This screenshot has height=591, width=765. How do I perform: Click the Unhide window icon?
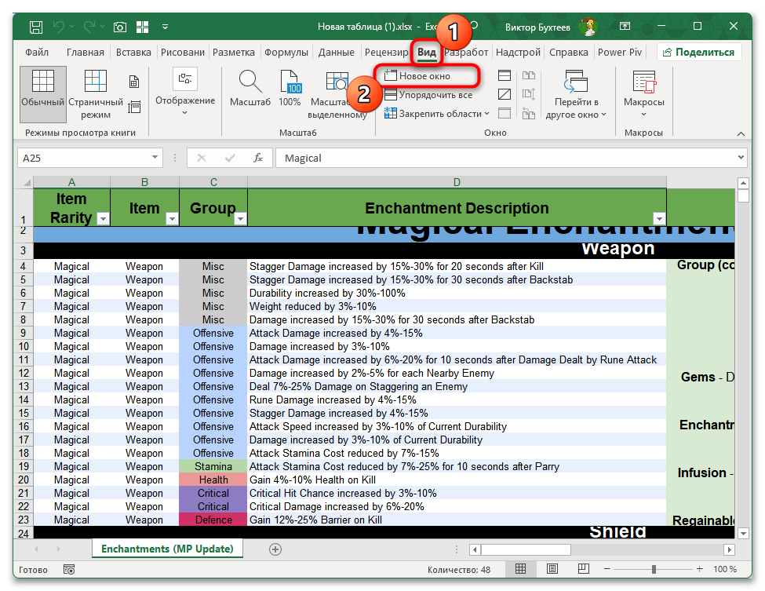tap(505, 113)
